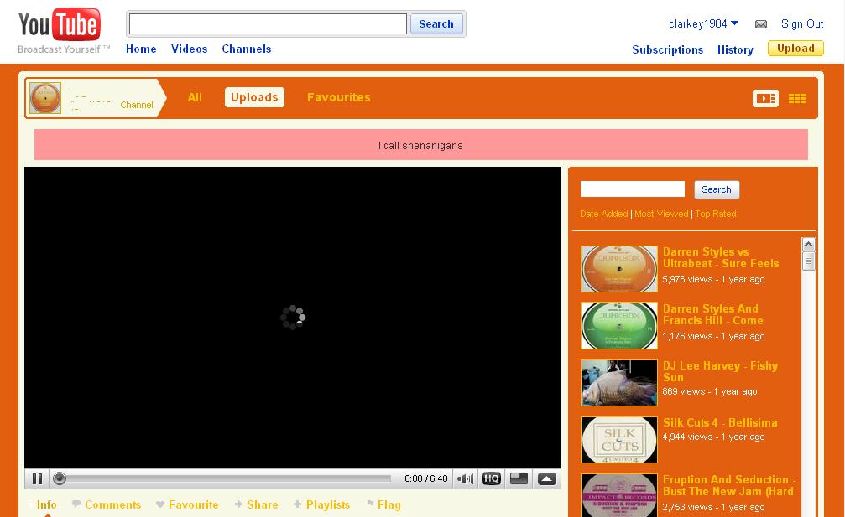
Task: Click the playlist scrollbar up arrow
Action: click(x=808, y=244)
